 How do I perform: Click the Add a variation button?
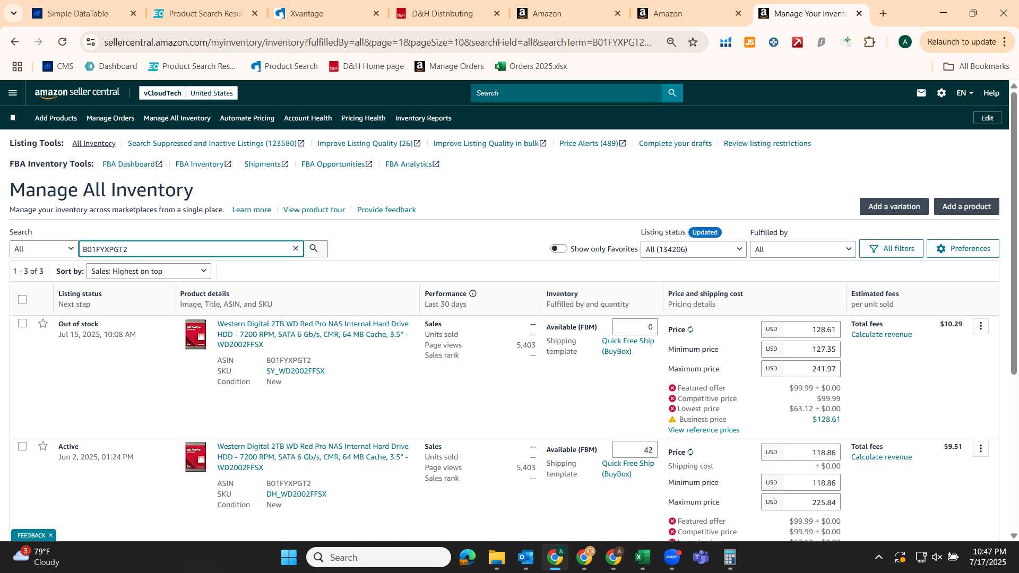point(894,206)
